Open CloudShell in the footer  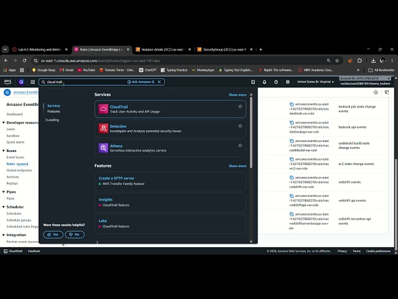[x=13, y=251]
